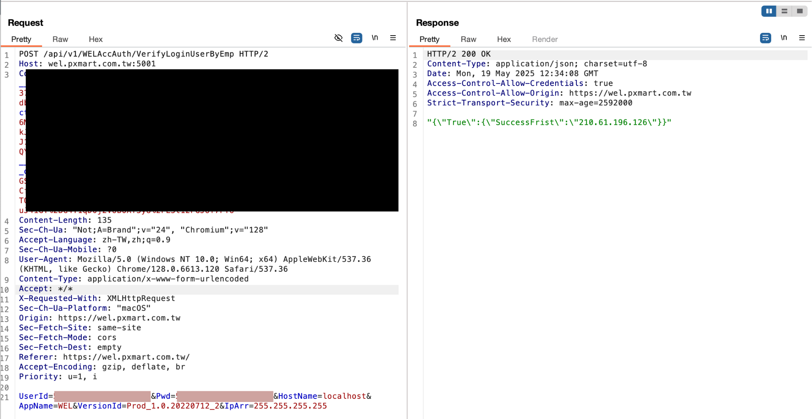Click the UserId parameter in request body
Screen dimensions: 812x419
coord(85,396)
